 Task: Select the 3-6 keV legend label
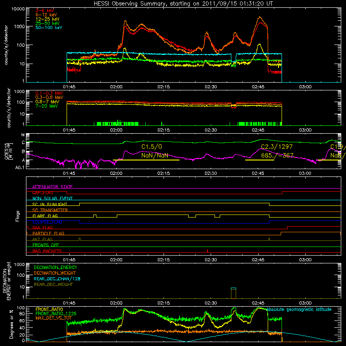tap(45, 10)
